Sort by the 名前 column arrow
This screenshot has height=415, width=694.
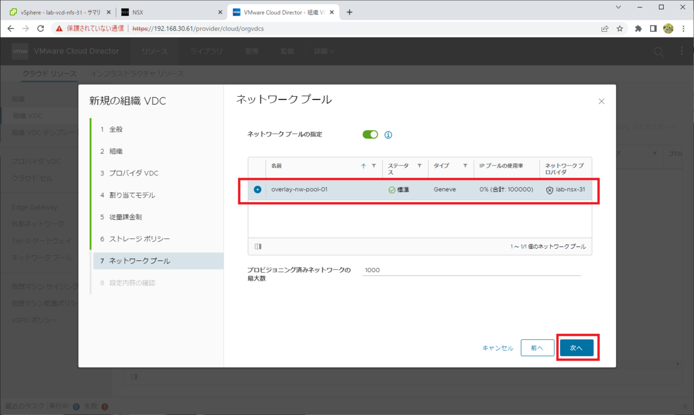pyautogui.click(x=363, y=166)
